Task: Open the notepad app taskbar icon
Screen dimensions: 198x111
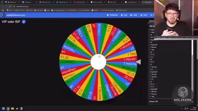Action: (x=21, y=109)
